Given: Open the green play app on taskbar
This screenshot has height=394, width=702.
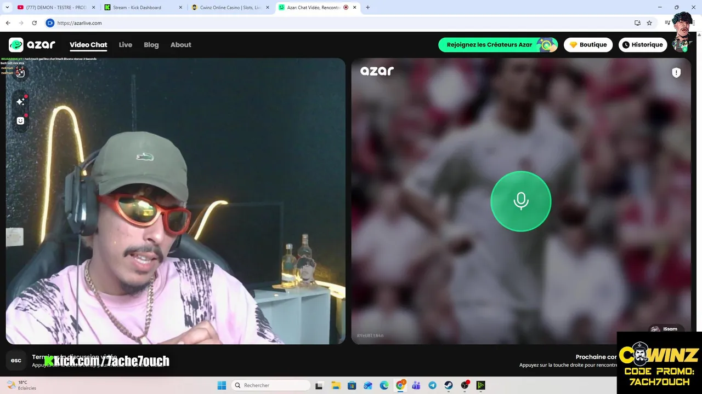Looking at the screenshot, I should [x=481, y=385].
